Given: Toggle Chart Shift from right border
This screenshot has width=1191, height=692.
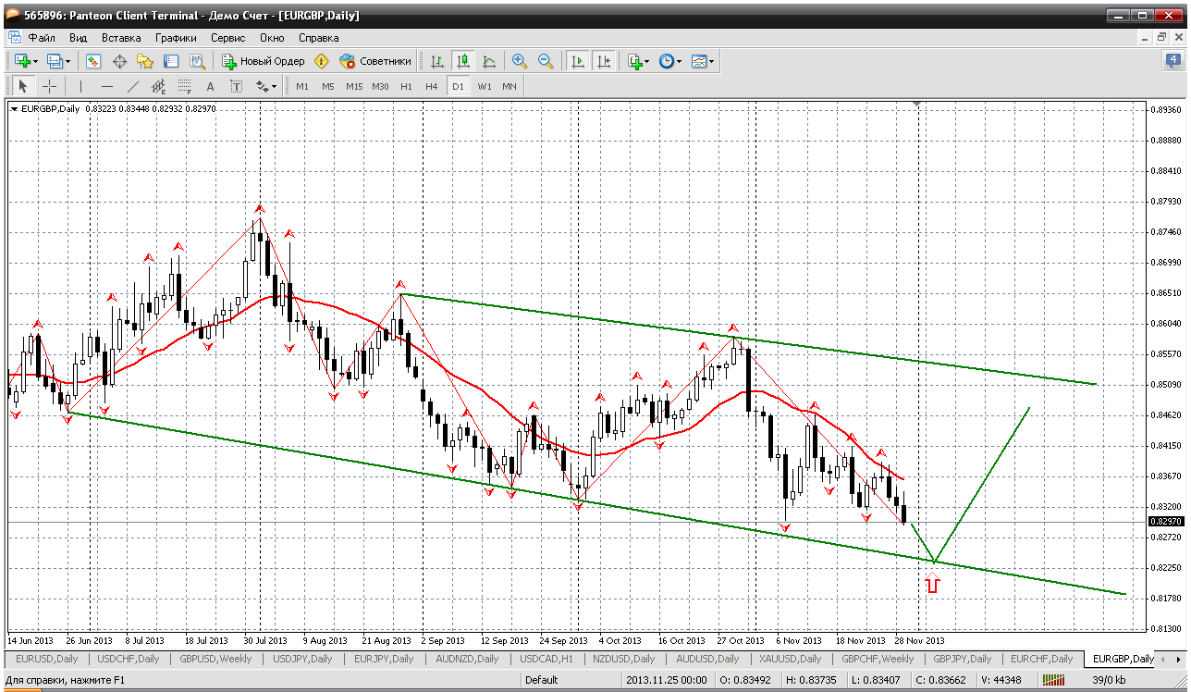Looking at the screenshot, I should 604,61.
